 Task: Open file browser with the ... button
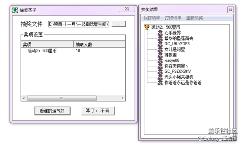pos(119,24)
